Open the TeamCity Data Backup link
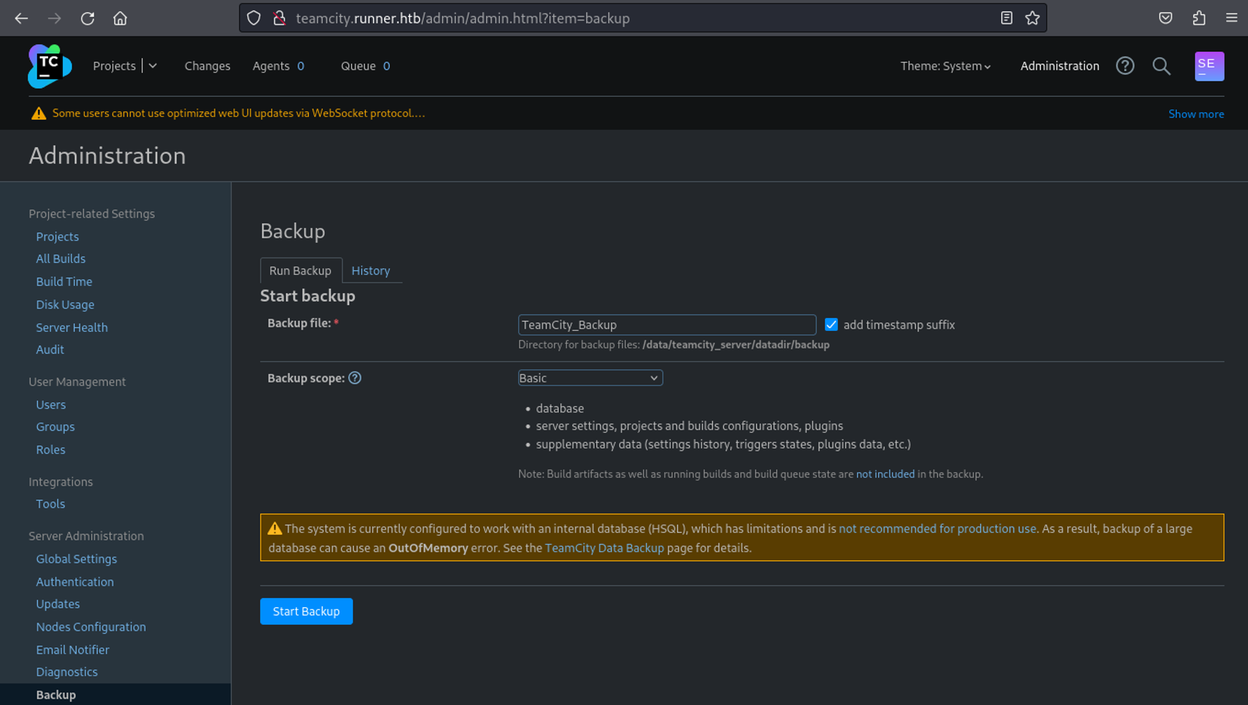This screenshot has height=705, width=1248. click(x=604, y=548)
